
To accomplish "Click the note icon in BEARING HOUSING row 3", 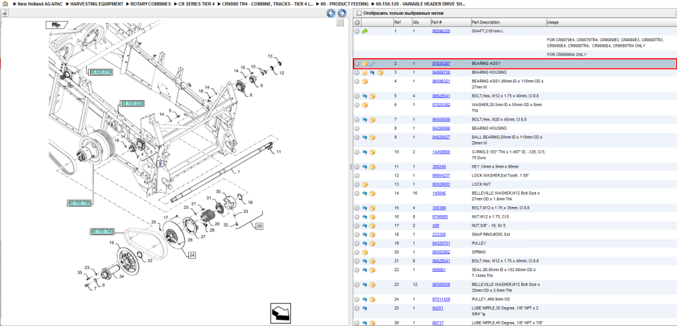I will (x=365, y=72).
